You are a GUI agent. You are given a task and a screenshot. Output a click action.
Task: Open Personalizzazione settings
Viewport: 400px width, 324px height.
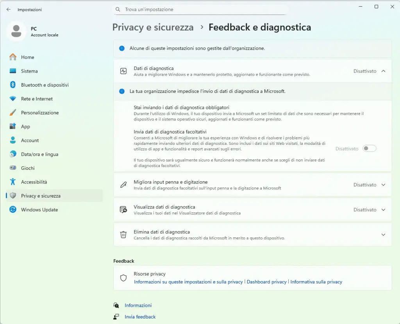point(40,112)
